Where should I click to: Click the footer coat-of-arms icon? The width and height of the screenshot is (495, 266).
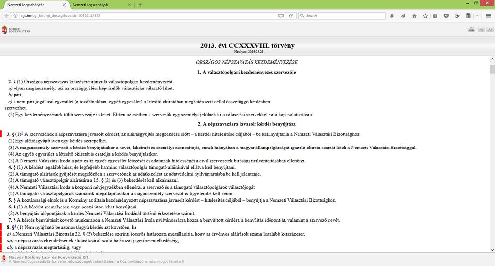tap(4, 259)
